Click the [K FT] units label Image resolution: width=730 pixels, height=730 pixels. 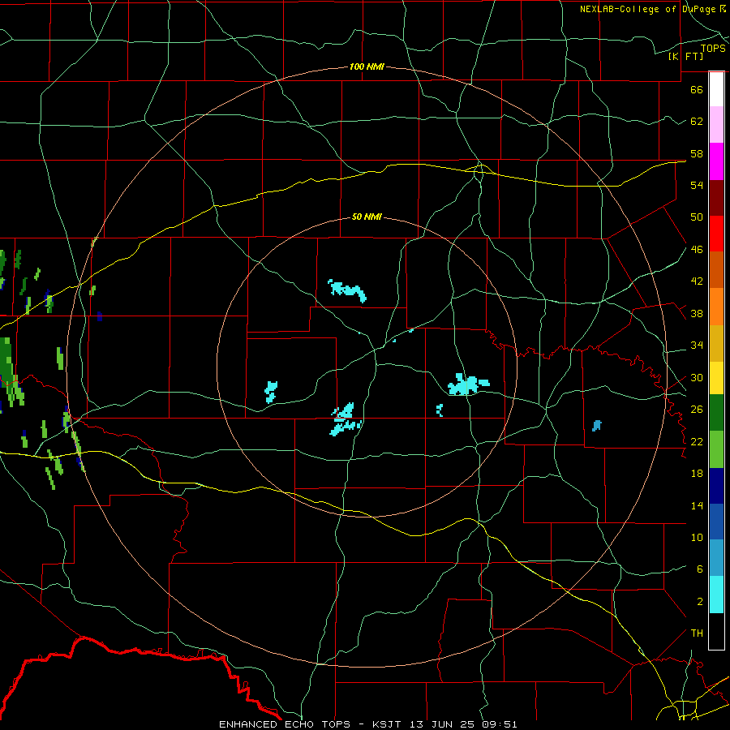[685, 56]
